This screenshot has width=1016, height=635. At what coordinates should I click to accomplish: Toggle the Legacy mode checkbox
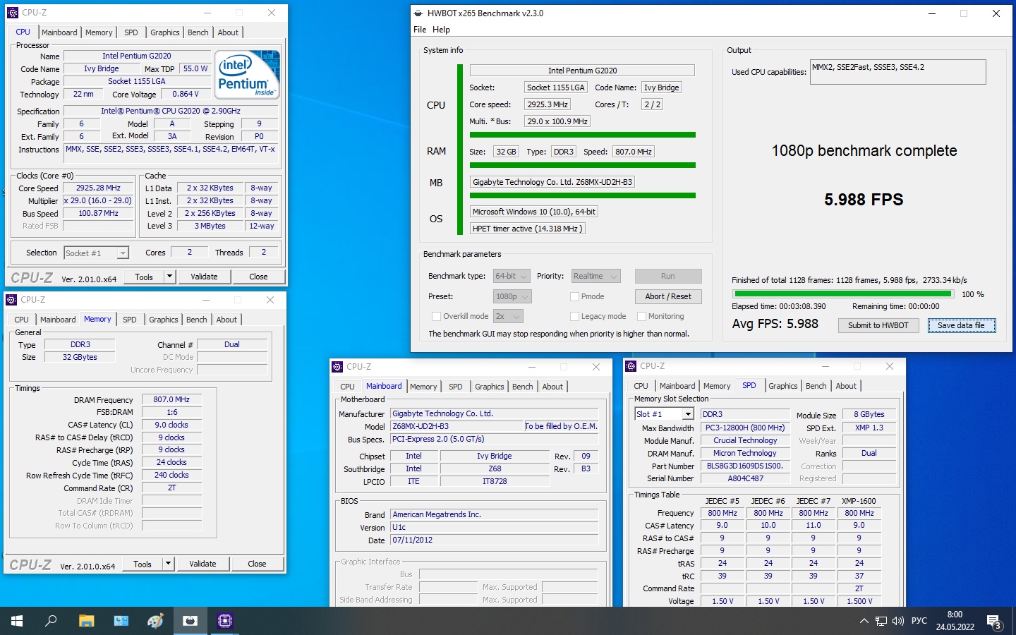[574, 316]
